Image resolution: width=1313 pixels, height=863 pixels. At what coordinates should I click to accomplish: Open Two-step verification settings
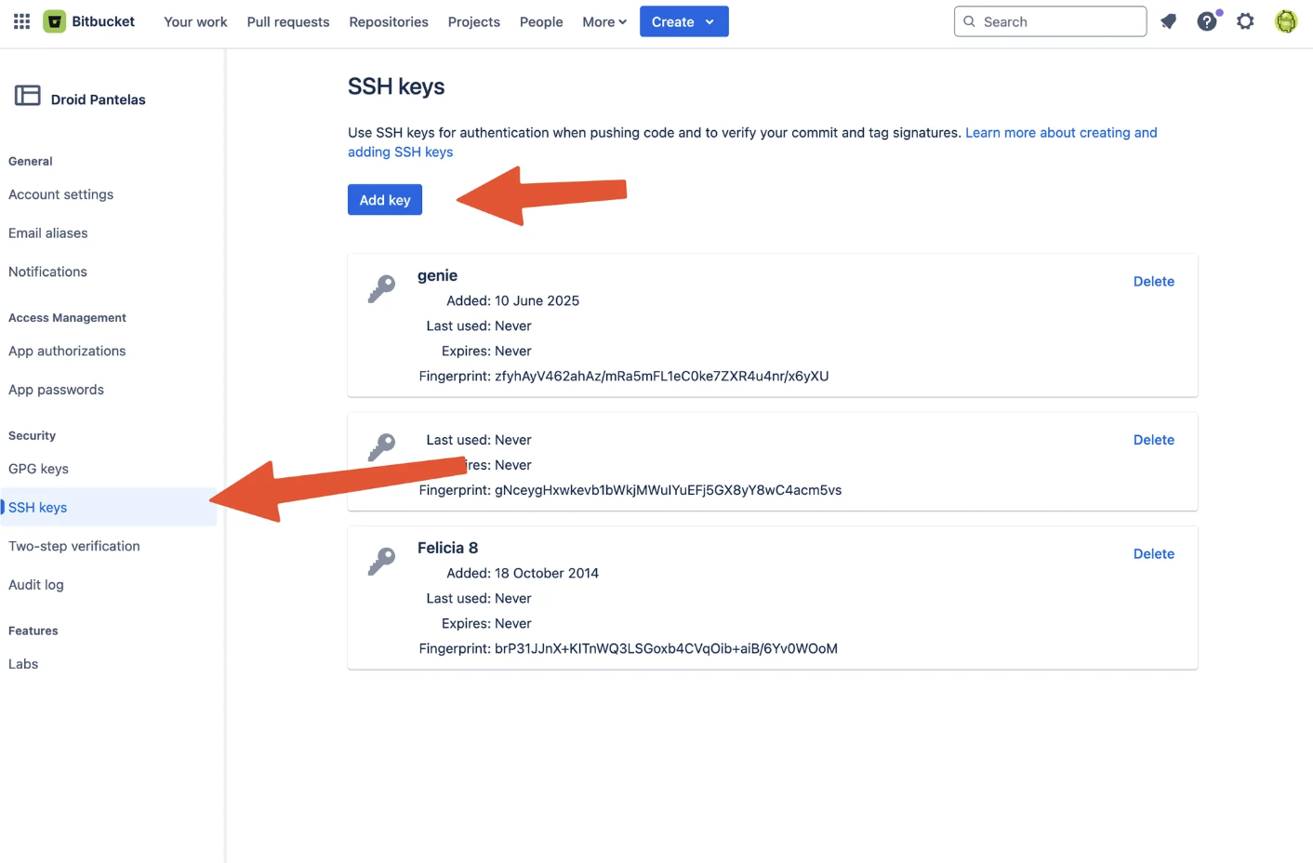(x=74, y=546)
